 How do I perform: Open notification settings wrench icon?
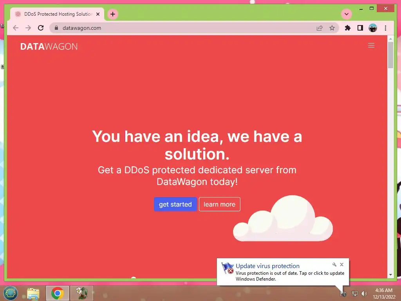click(x=334, y=265)
